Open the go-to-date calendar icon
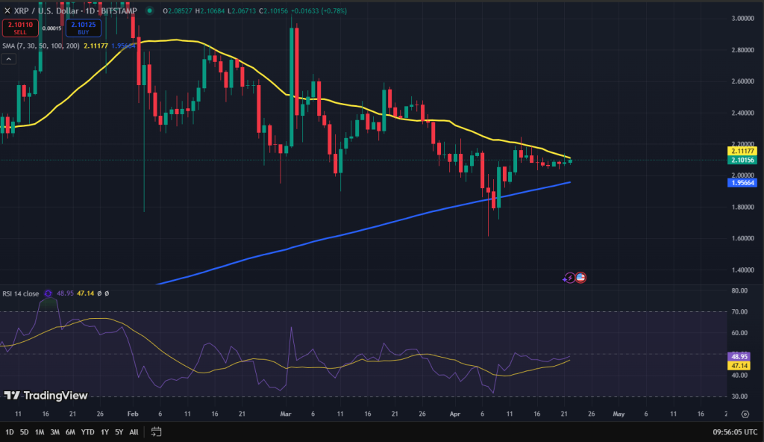764x442 pixels. 156,432
